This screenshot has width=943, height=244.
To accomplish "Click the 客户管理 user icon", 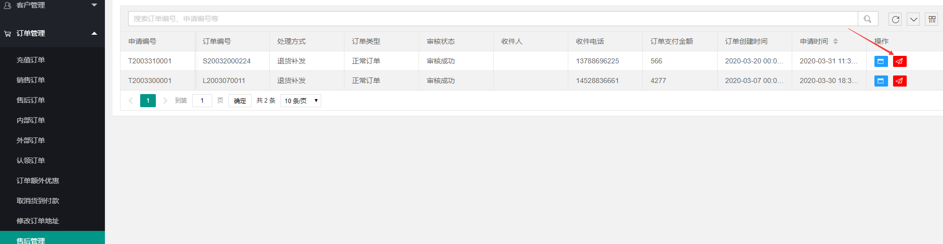I will pyautogui.click(x=8, y=5).
